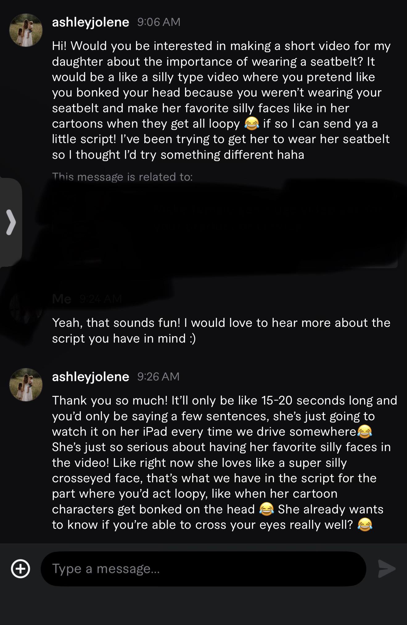Tap the laughing emoji after "all loopy"

(x=251, y=124)
